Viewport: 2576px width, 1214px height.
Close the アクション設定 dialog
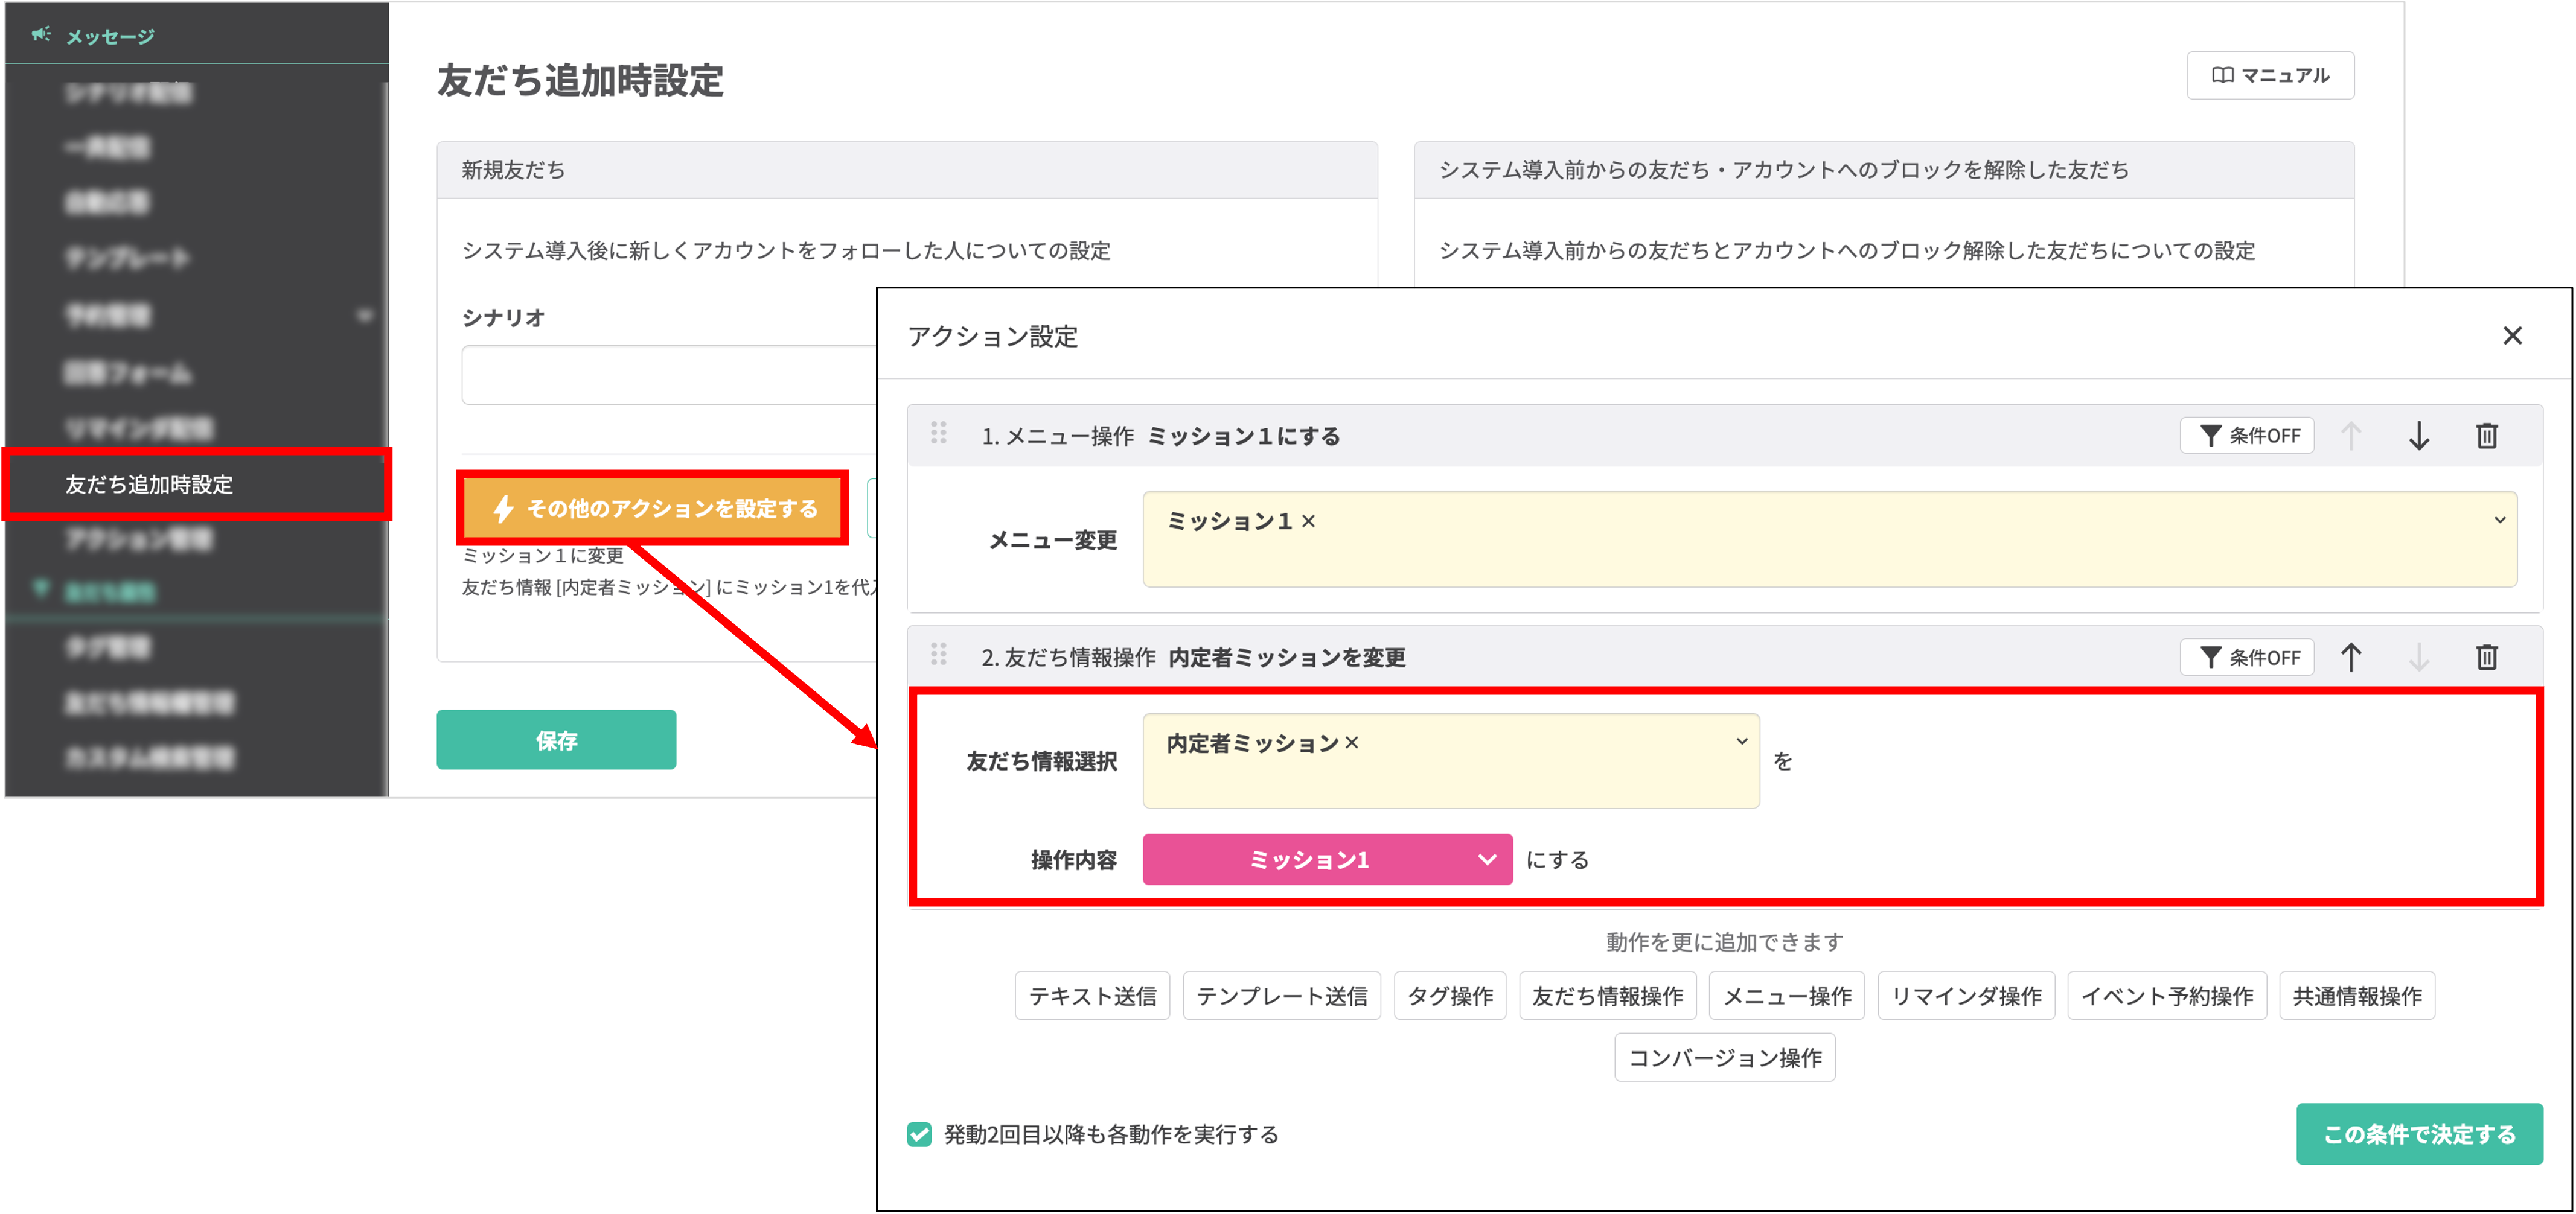[x=2512, y=335]
